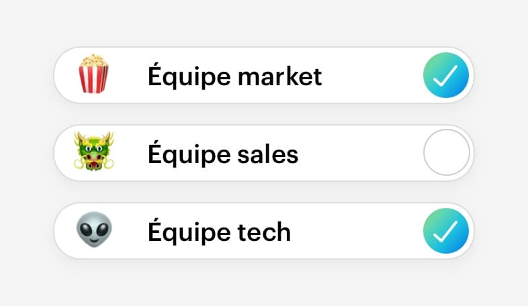Click the "Équipe" word beside the alien
Image resolution: width=528 pixels, height=306 pixels.
tap(189, 230)
